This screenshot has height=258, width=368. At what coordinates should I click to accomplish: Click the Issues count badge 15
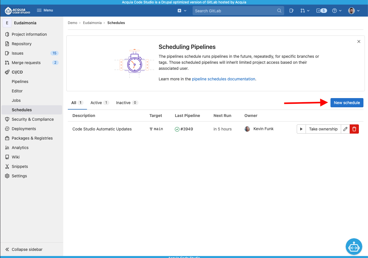[x=54, y=53]
